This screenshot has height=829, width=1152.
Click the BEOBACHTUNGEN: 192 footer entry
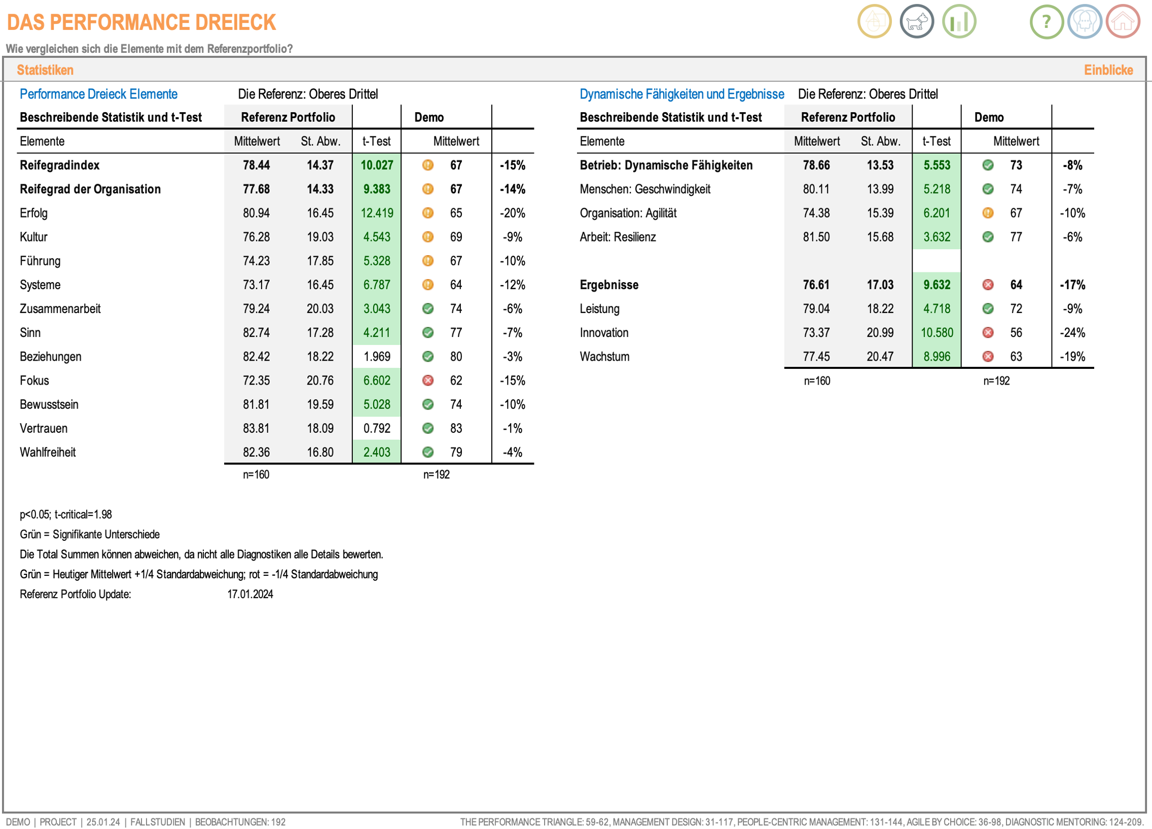pos(240,821)
